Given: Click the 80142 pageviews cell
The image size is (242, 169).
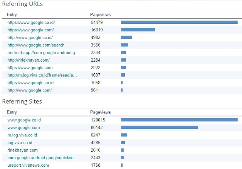Looking at the screenshot, I should click(x=97, y=128).
